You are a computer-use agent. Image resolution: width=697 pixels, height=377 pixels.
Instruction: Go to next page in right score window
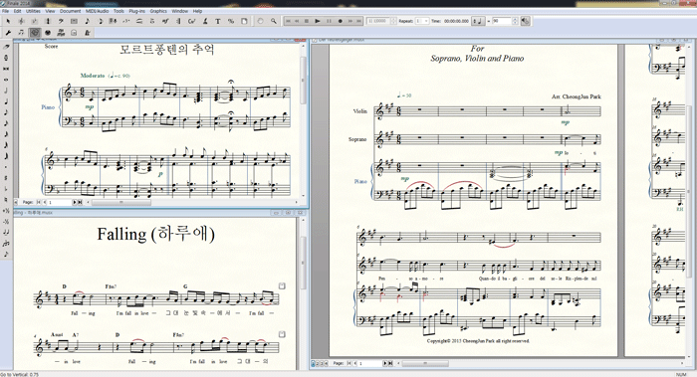(385, 363)
